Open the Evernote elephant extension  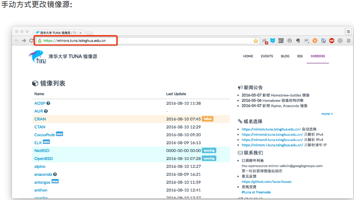298,41
